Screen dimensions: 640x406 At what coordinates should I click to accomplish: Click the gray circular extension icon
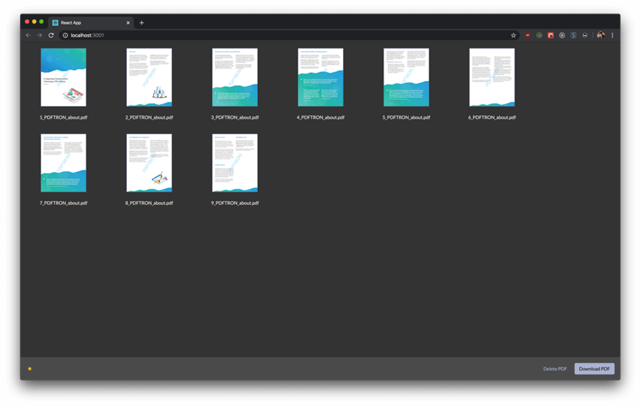[x=562, y=35]
